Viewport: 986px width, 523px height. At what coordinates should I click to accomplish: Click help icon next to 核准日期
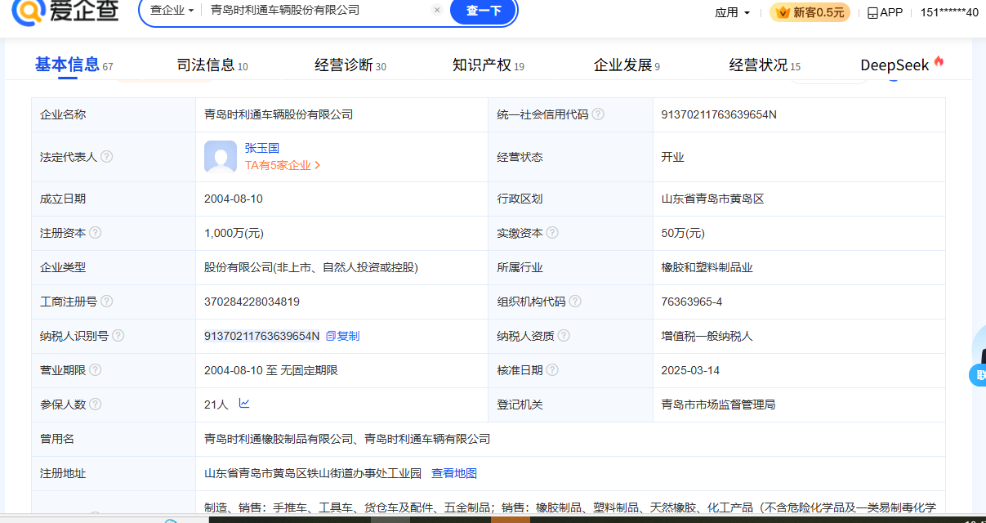(552, 370)
